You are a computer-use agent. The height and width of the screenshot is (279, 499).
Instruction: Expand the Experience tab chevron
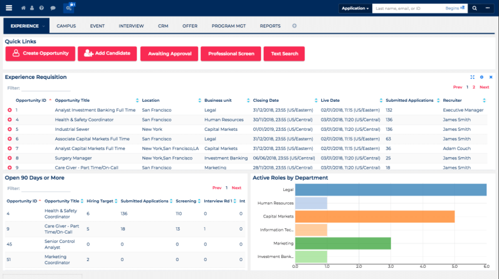(43, 26)
